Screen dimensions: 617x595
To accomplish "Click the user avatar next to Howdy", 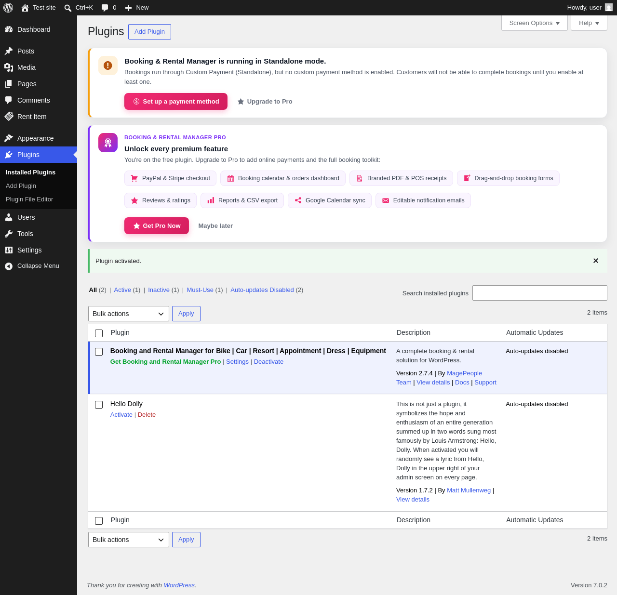I will (609, 8).
